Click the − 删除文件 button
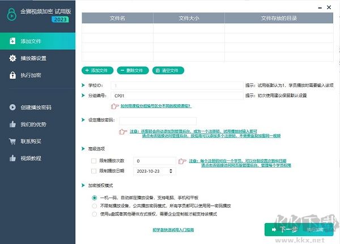This screenshot has height=244, width=340. tap(133, 70)
